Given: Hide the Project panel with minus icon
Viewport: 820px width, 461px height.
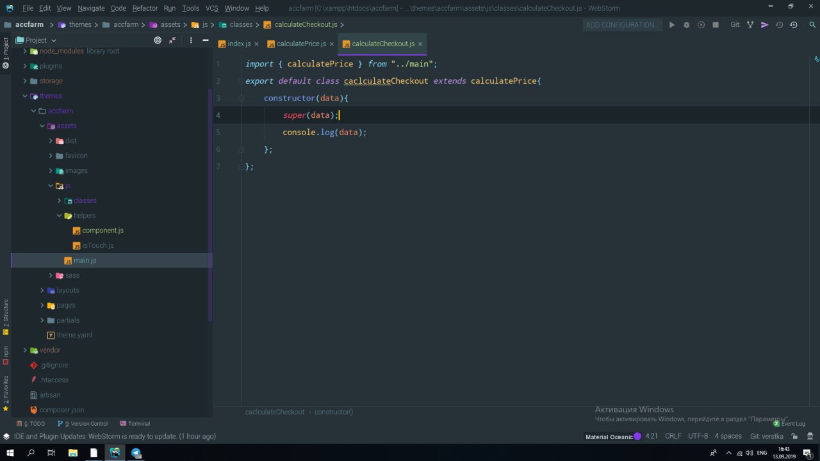Looking at the screenshot, I should (206, 40).
